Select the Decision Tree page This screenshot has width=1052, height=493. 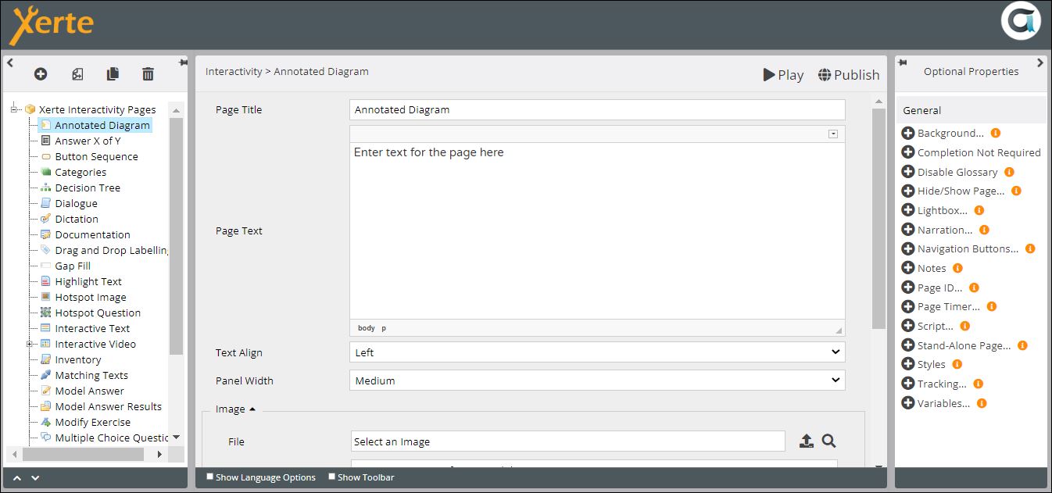[x=88, y=188]
